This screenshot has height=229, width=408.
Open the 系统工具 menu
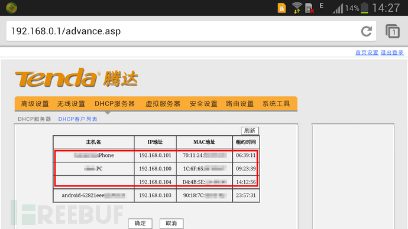pyautogui.click(x=276, y=104)
